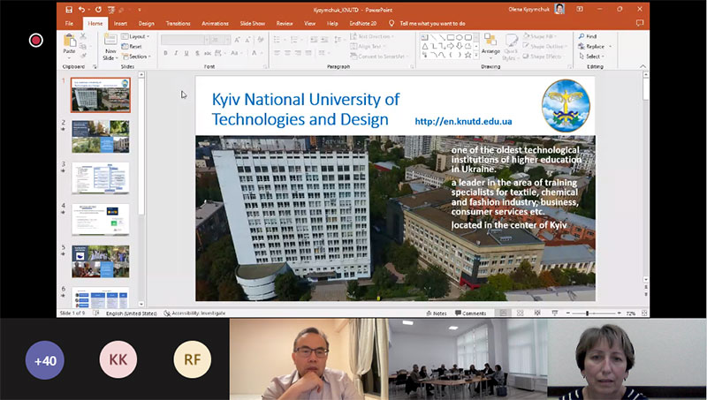The image size is (707, 400).
Task: Select the triangle shape in gallery
Action: click(424, 46)
